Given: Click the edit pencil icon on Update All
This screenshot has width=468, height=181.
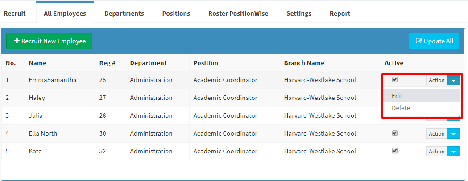Looking at the screenshot, I should pos(419,41).
